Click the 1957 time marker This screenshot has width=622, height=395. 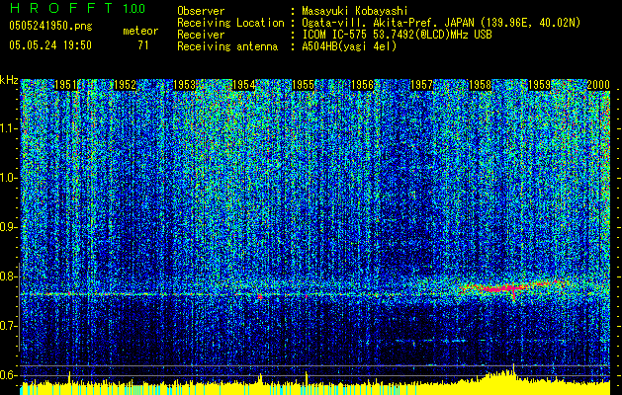pyautogui.click(x=421, y=85)
